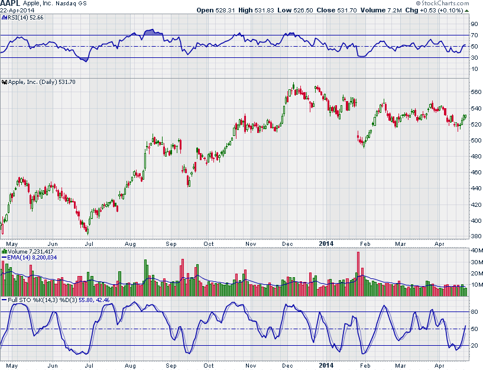This screenshot has height=370, width=483.
Task: Click the 560 price axis label
Action: coord(476,92)
